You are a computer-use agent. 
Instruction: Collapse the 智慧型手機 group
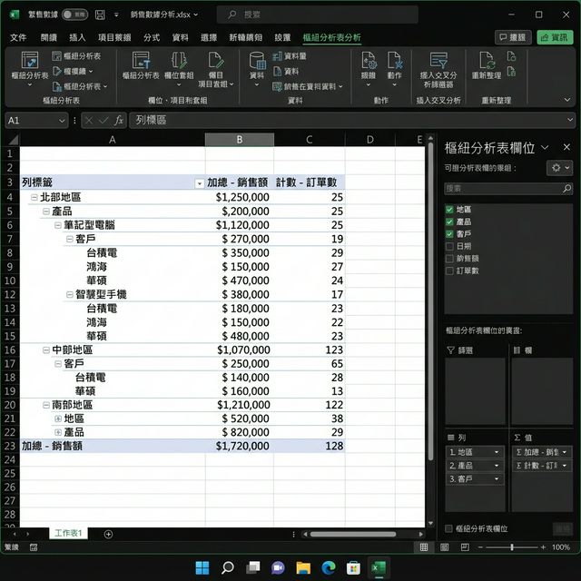point(70,294)
